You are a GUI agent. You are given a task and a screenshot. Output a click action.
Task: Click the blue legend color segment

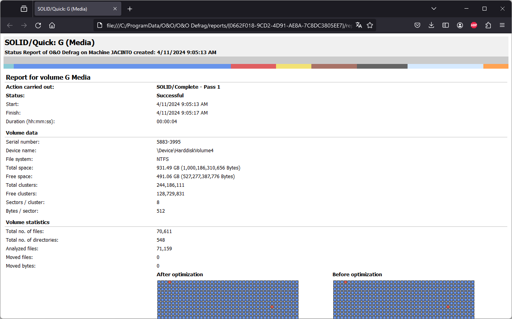pyautogui.click(x=122, y=66)
